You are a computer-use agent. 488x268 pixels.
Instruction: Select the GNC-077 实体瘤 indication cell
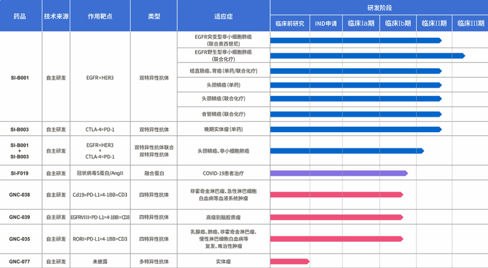click(x=224, y=262)
